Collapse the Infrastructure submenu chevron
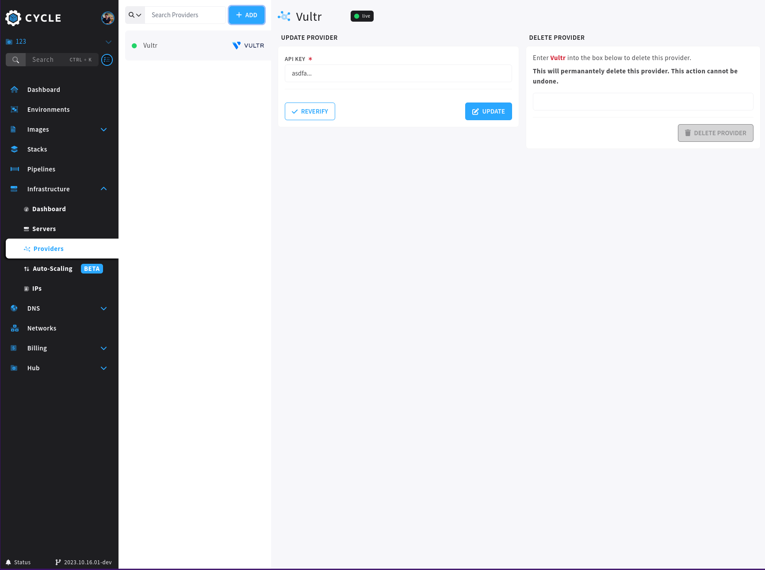Image resolution: width=765 pixels, height=570 pixels. (104, 189)
